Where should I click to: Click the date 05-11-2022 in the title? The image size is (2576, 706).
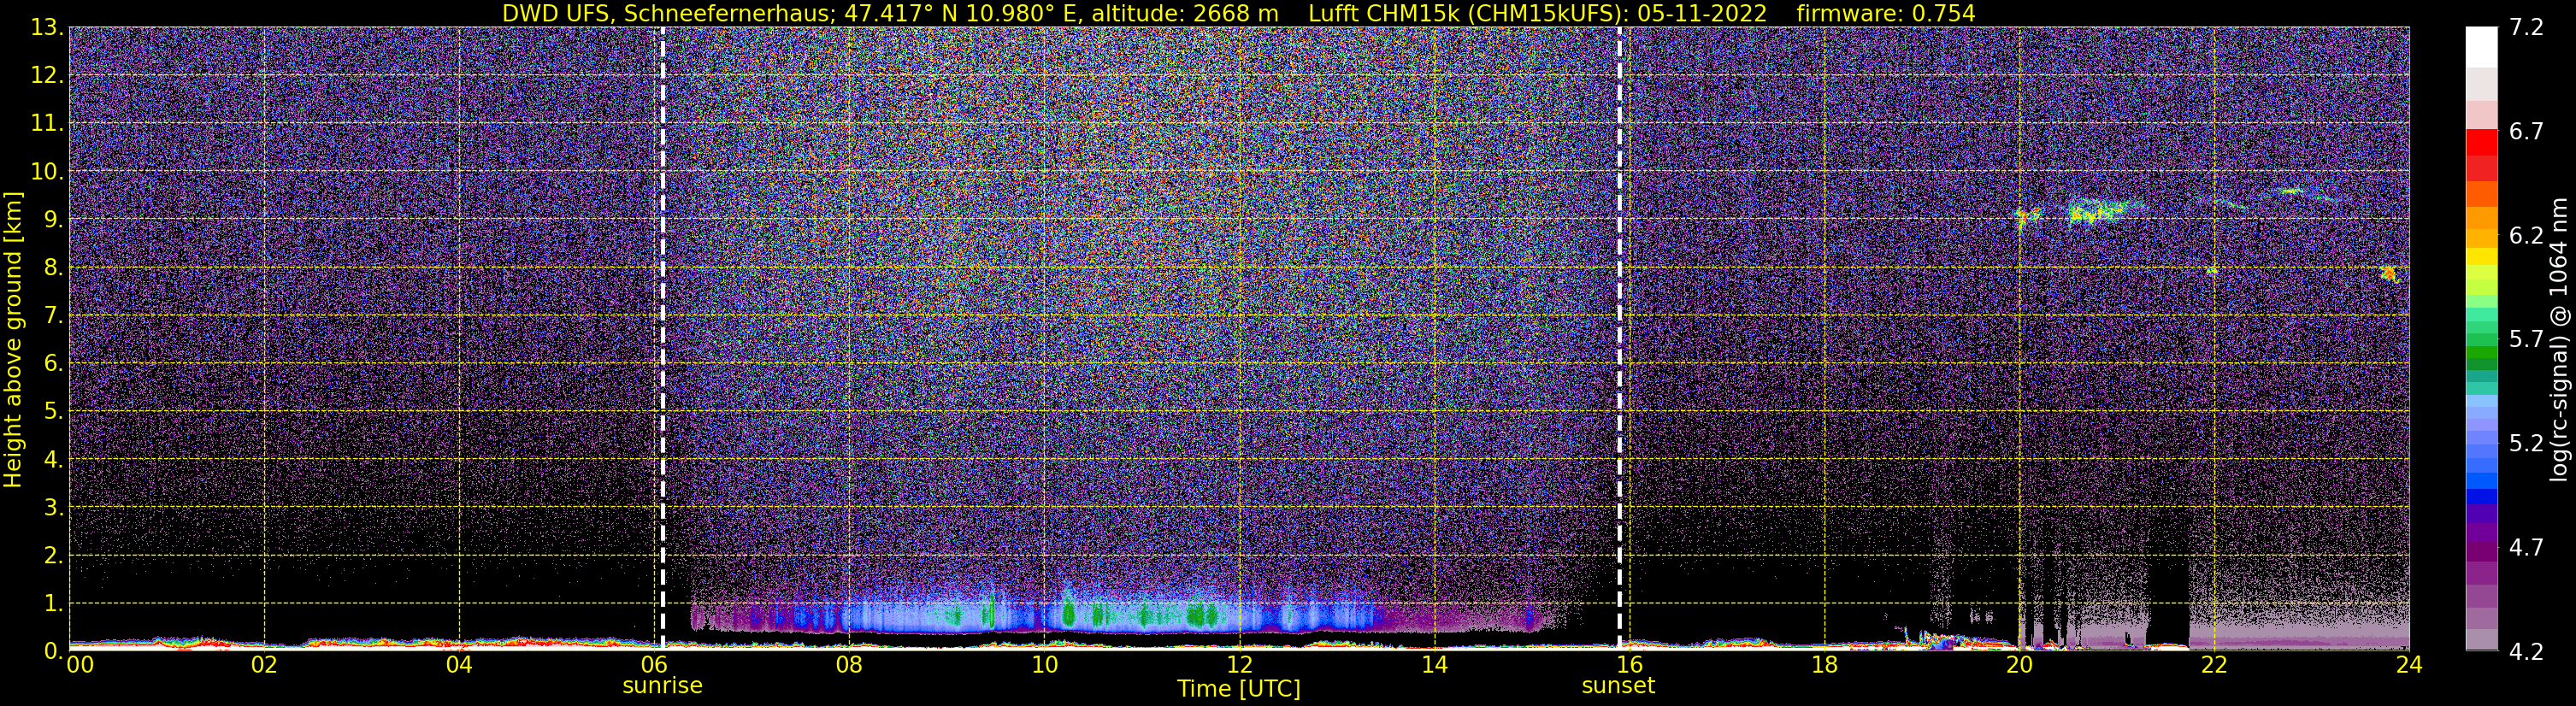(x=1704, y=14)
